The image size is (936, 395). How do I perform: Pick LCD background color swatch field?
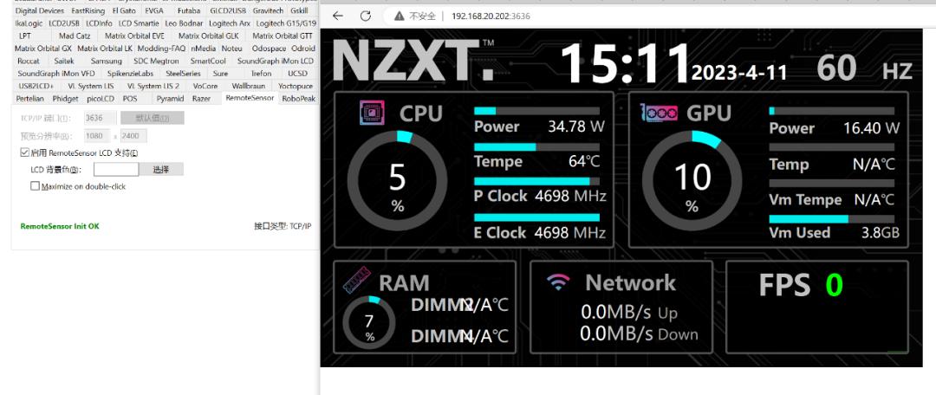[116, 170]
